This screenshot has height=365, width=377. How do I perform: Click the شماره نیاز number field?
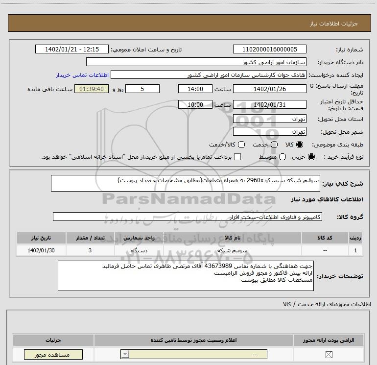coord(269,49)
